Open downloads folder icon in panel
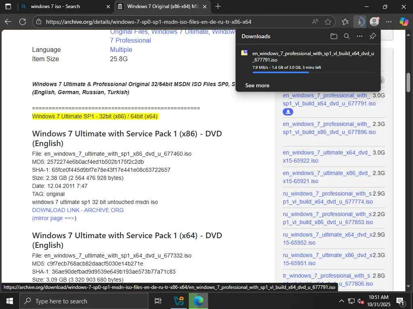 [x=334, y=36]
